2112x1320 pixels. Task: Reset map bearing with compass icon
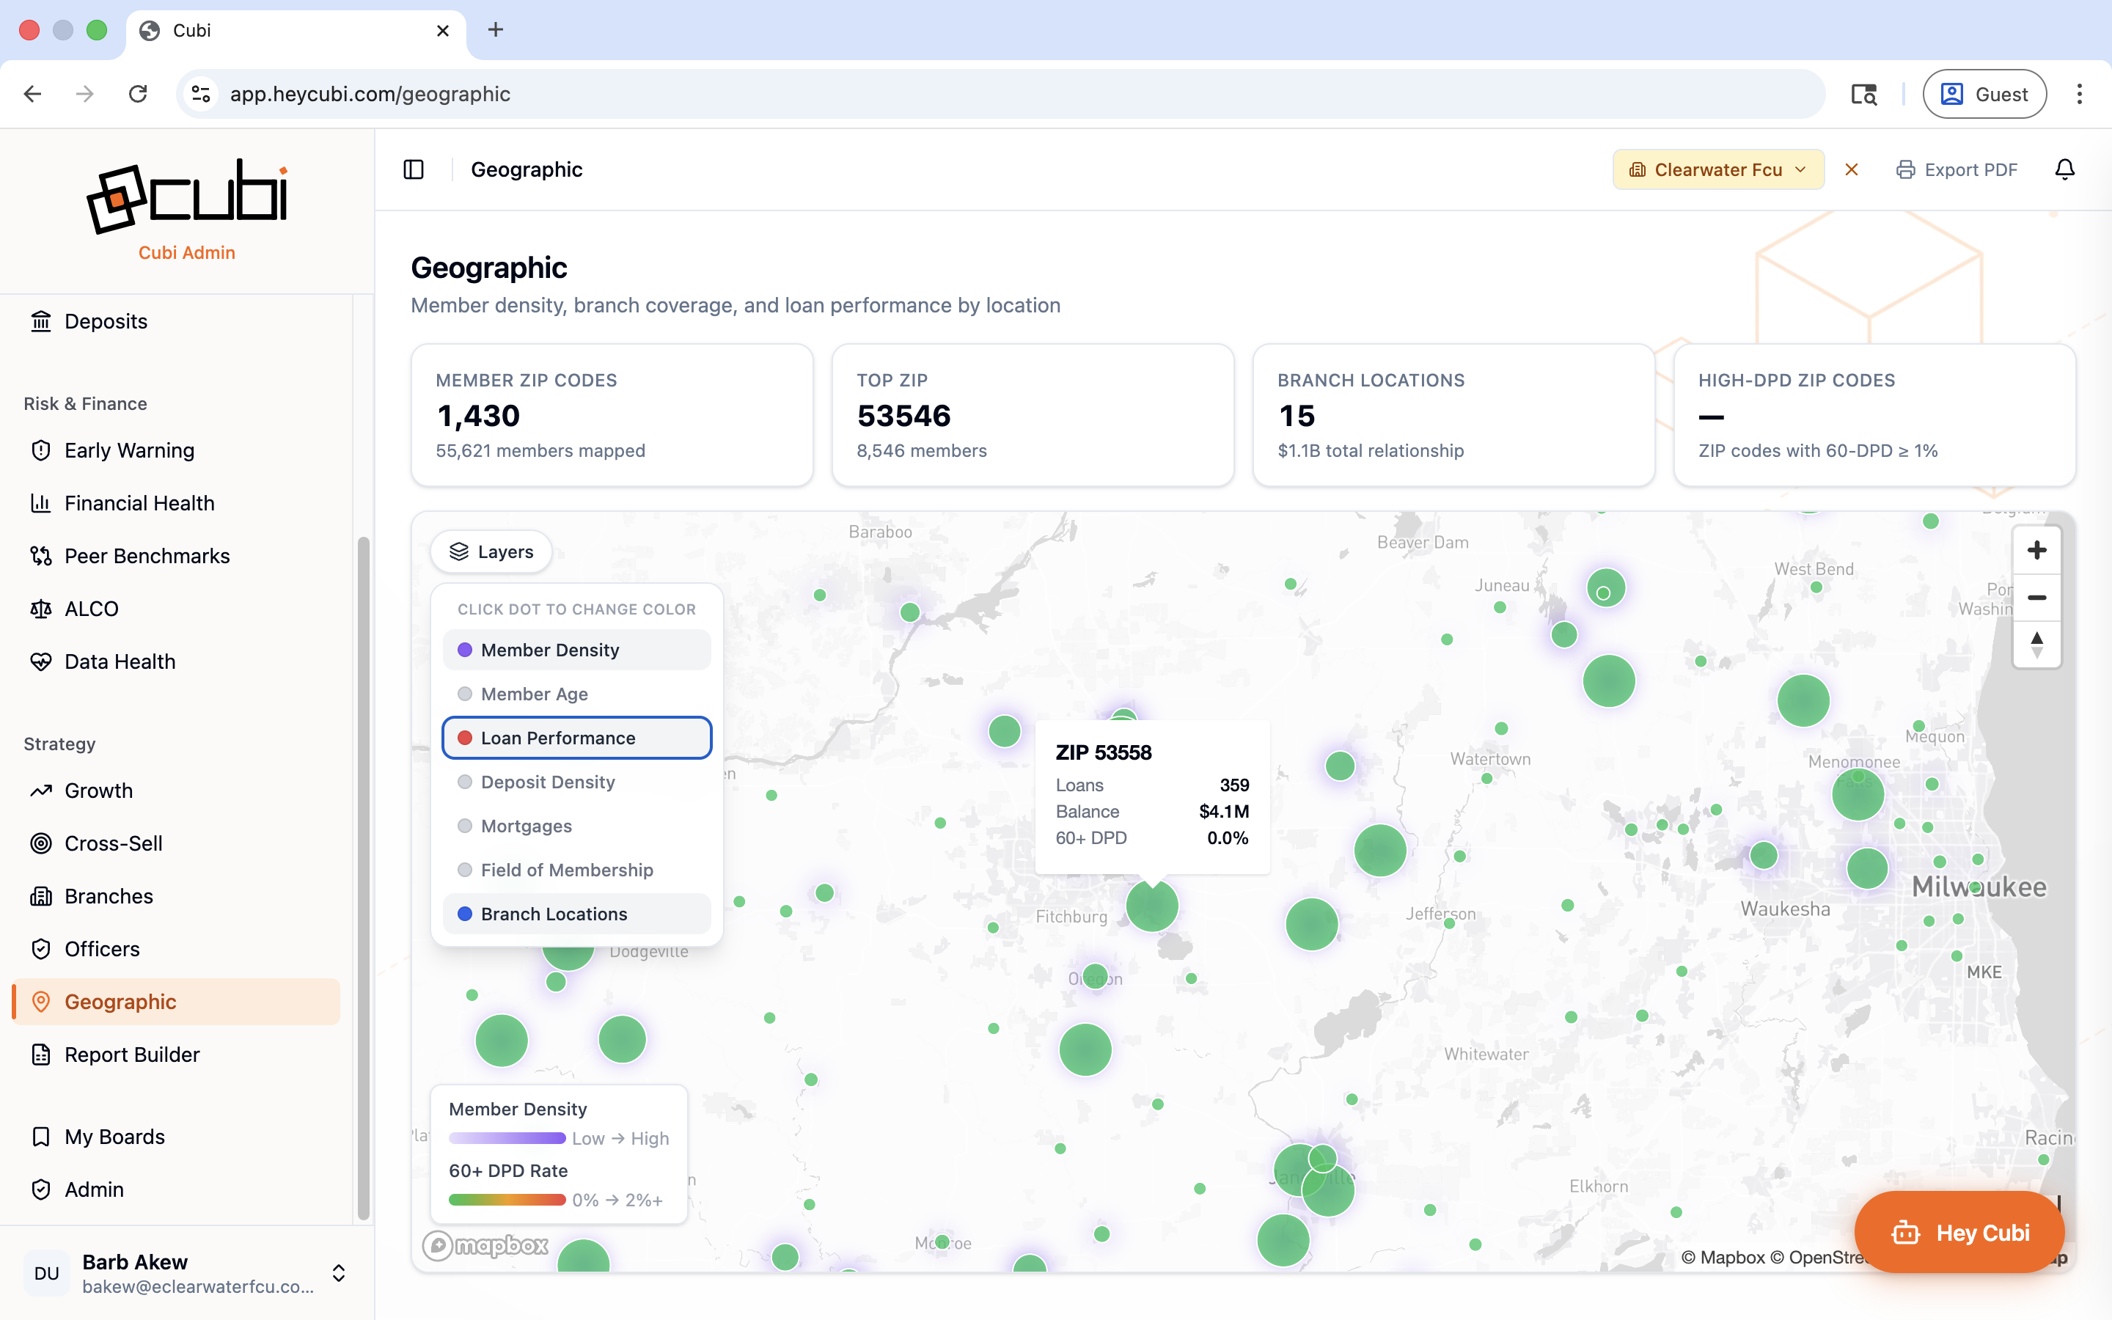coord(2036,645)
